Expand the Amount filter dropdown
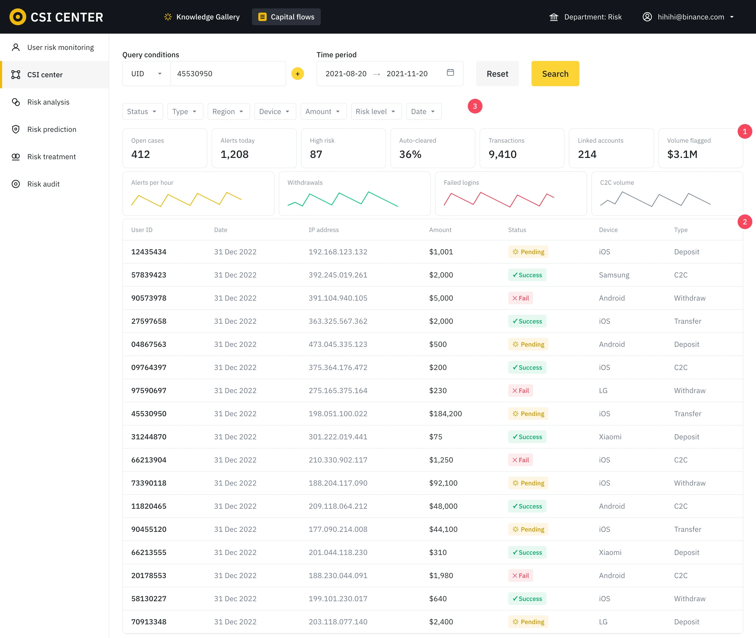Image resolution: width=756 pixels, height=638 pixels. (x=323, y=111)
